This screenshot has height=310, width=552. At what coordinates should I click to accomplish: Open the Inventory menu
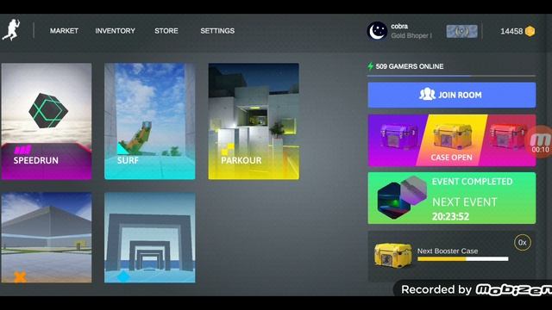coord(115,31)
